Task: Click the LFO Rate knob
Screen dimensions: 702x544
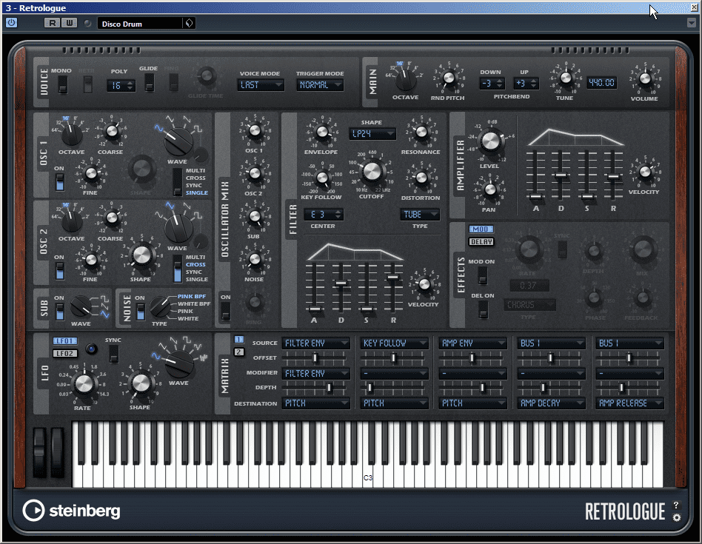Action: click(x=84, y=384)
